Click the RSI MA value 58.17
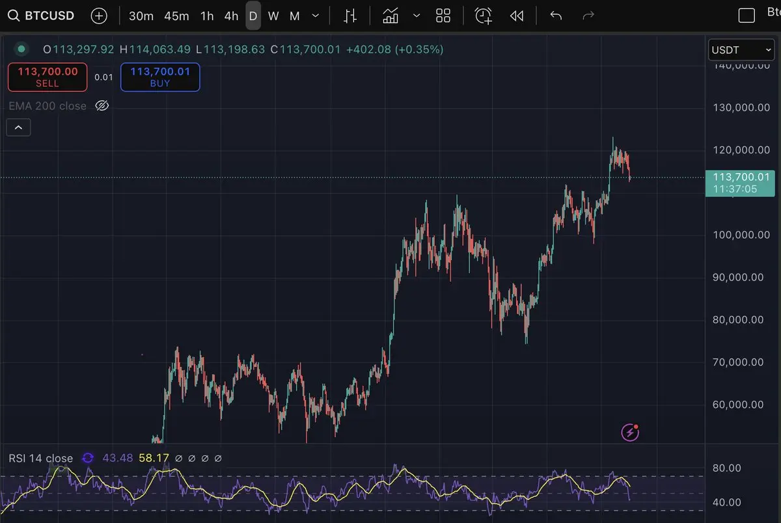Image resolution: width=781 pixels, height=523 pixels. click(154, 459)
